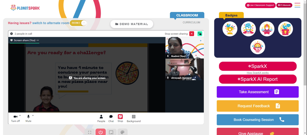307x135 pixels.
Task: Click the PS Moments button
Action: point(284,5)
